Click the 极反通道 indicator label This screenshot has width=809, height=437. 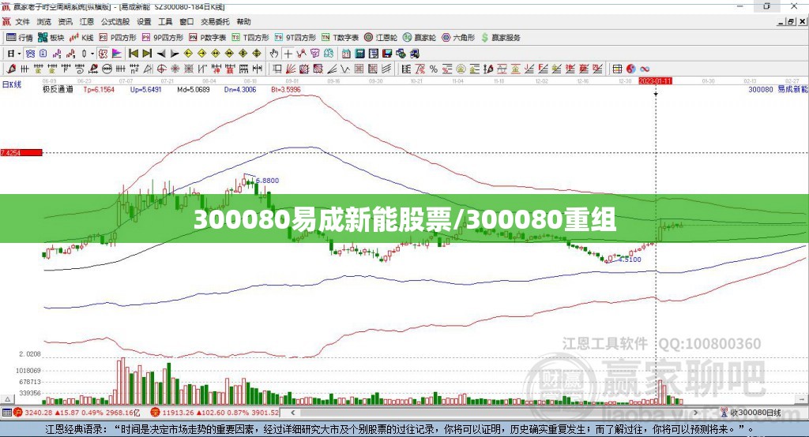click(x=58, y=89)
